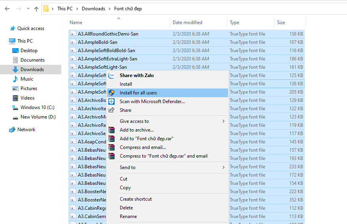Viewport: 347px width, 224px height.
Task: Click the Network icon in navigation pane
Action: (12, 130)
